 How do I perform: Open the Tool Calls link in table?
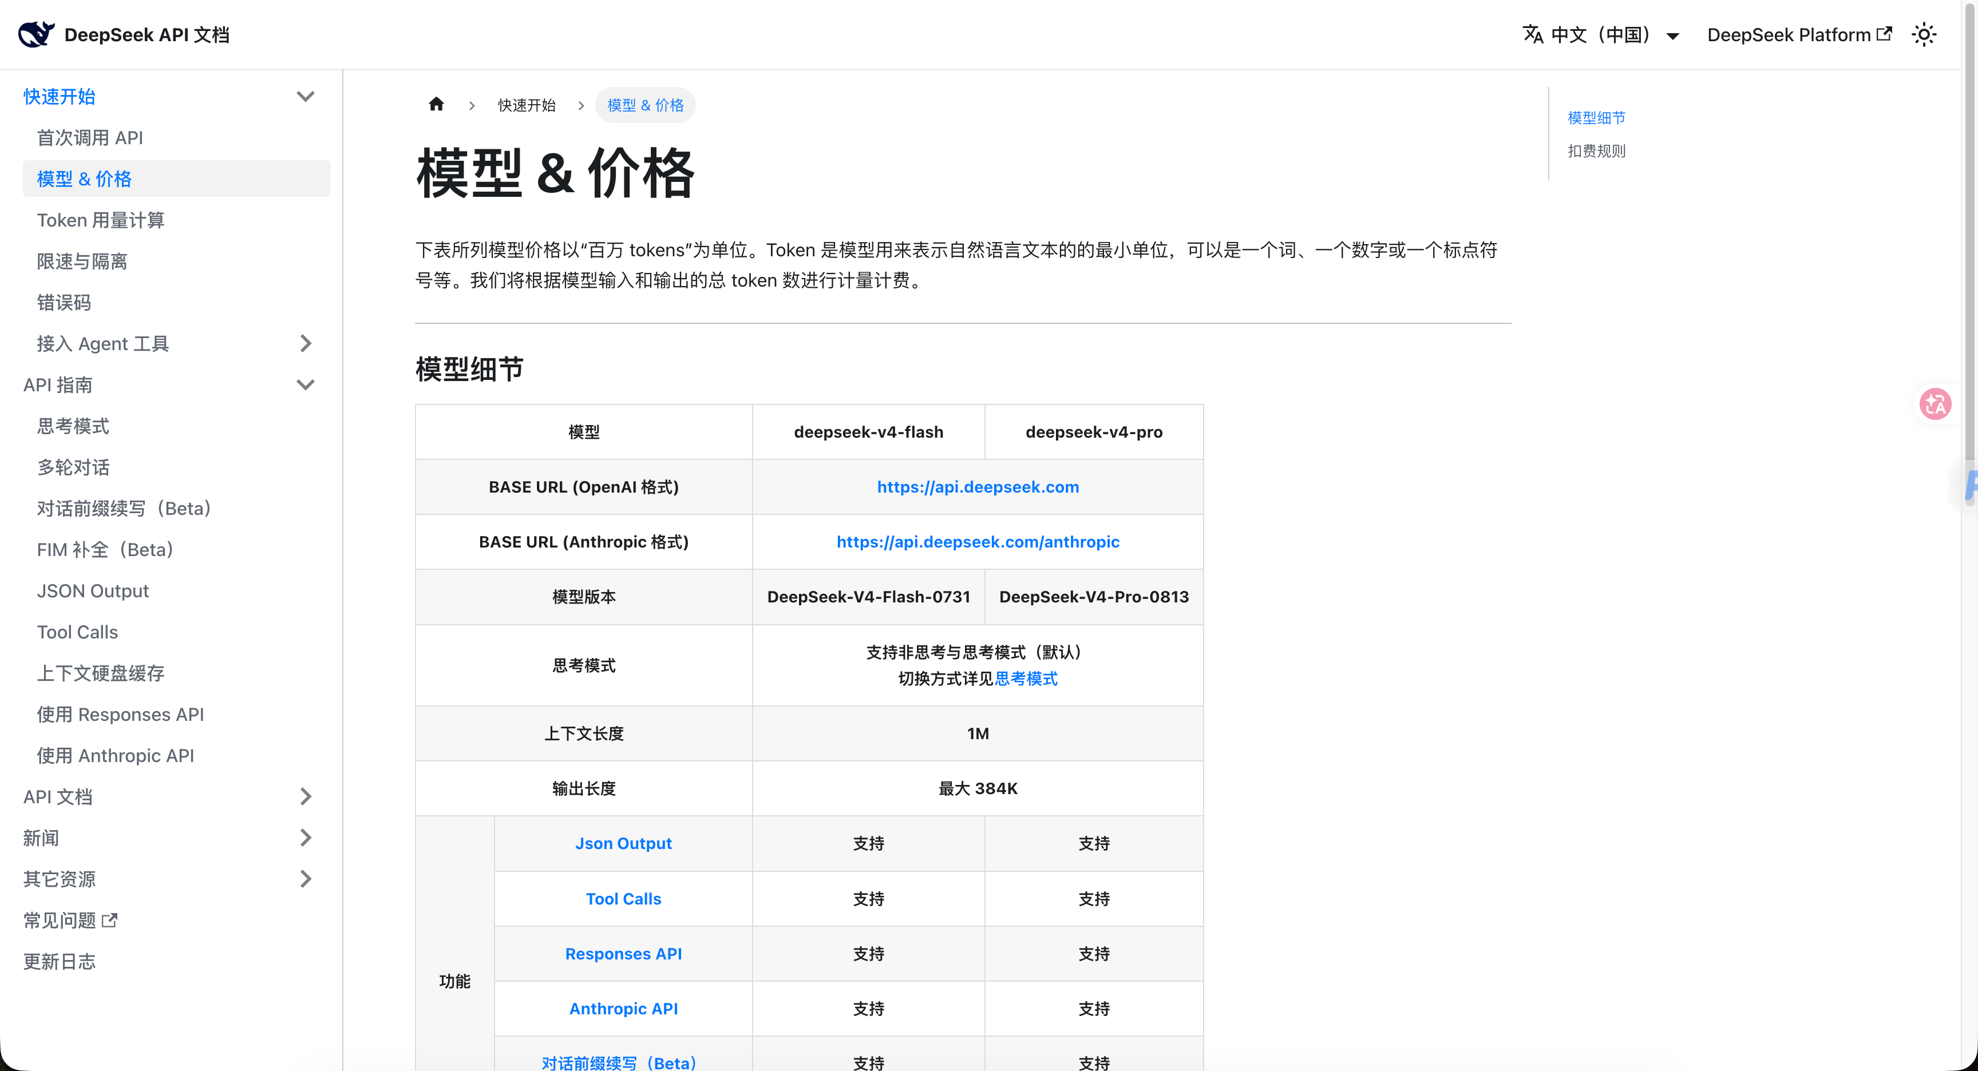(623, 898)
